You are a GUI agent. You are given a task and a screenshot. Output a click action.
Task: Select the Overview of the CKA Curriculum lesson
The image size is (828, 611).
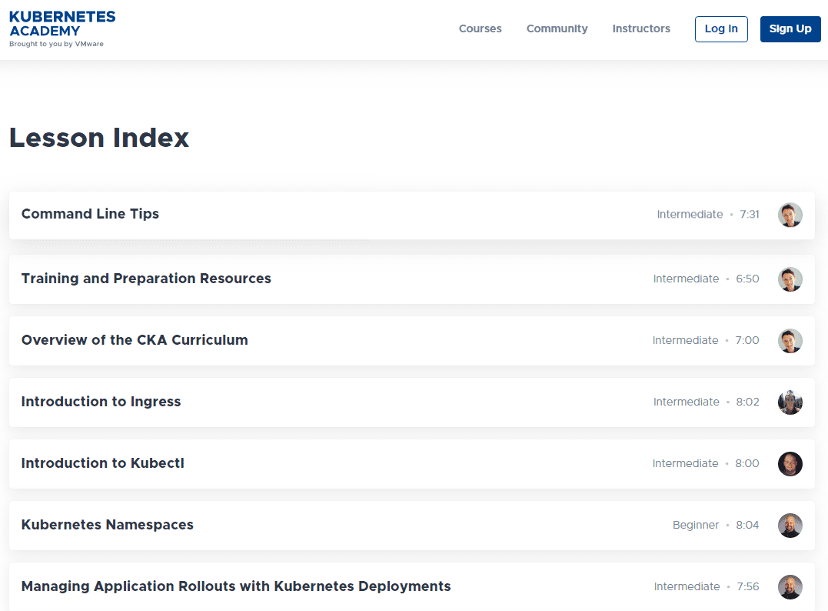(135, 340)
